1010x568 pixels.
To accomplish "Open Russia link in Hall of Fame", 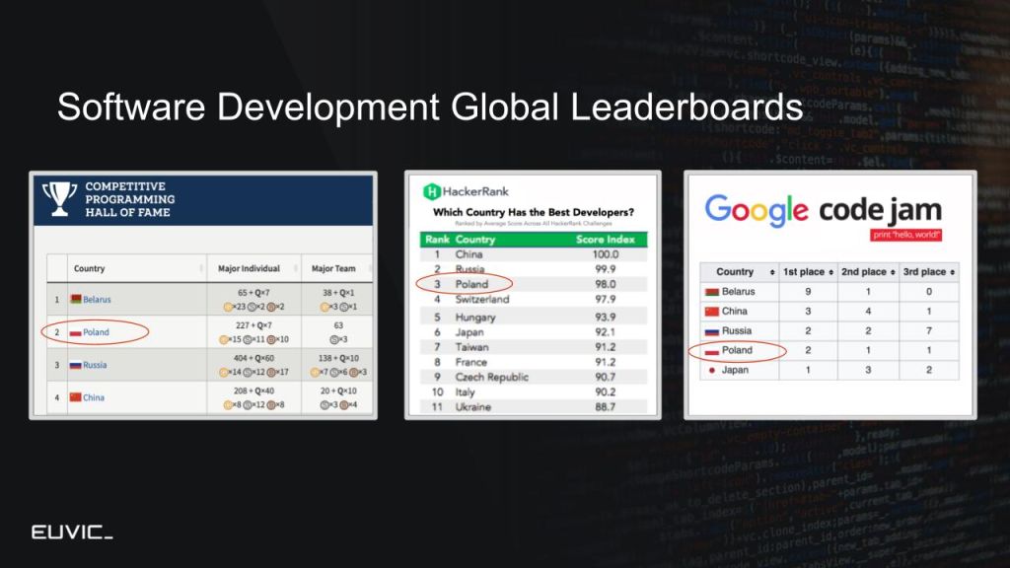I will point(95,365).
